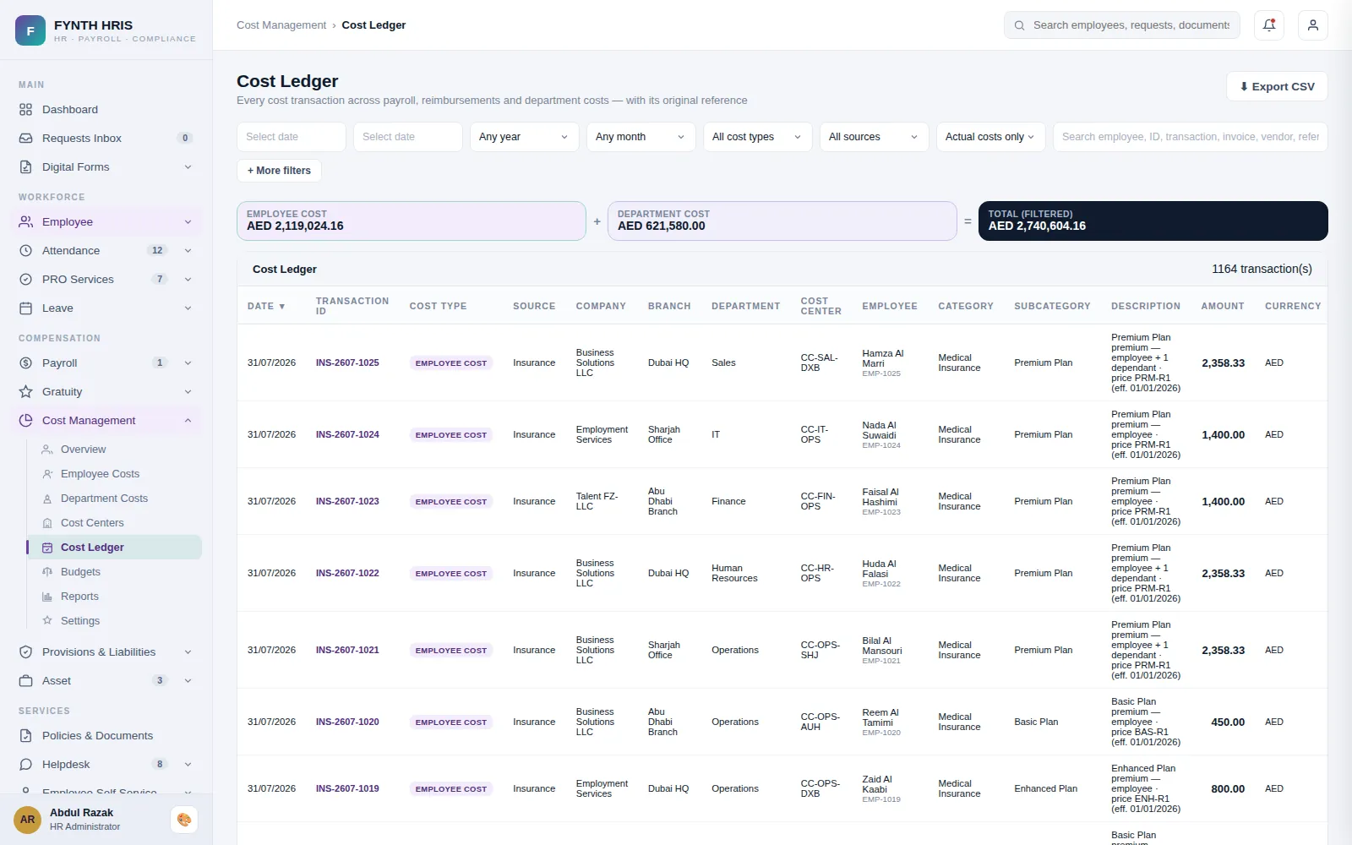Expand the Employee sidebar section
The image size is (1352, 845).
click(x=106, y=222)
